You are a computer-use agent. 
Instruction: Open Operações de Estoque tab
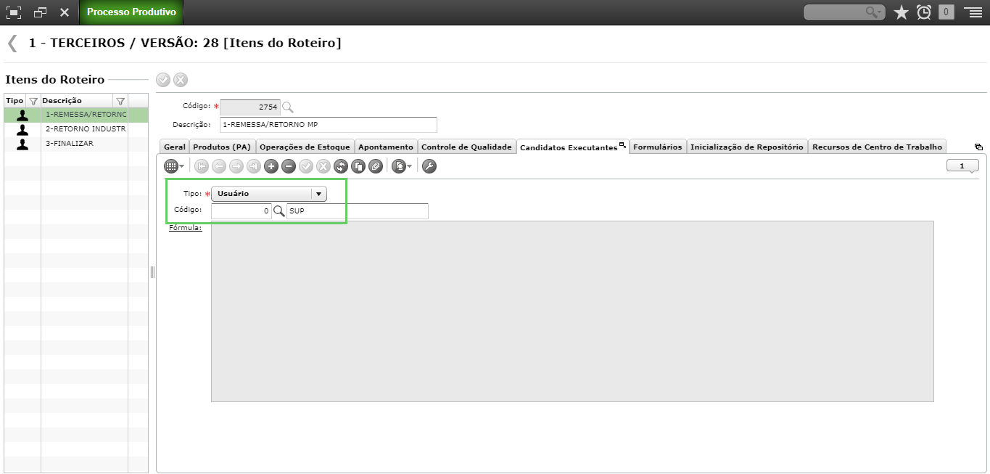pos(305,147)
